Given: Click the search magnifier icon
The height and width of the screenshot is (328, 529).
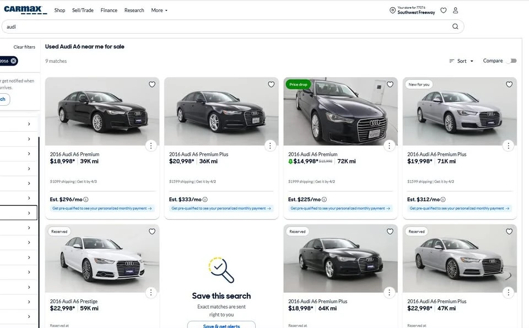Looking at the screenshot, I should point(455,26).
